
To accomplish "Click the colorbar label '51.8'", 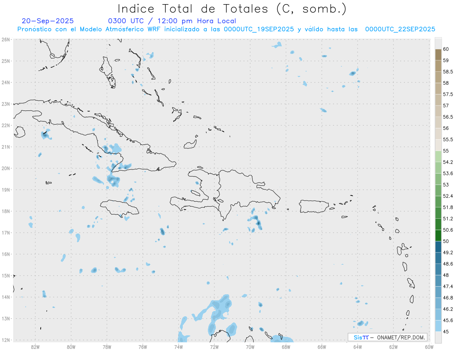I will tap(448, 207).
